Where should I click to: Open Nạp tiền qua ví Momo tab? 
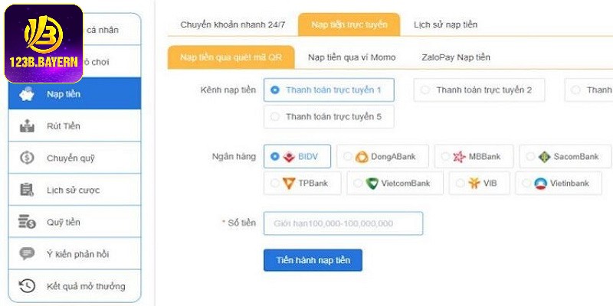click(351, 57)
